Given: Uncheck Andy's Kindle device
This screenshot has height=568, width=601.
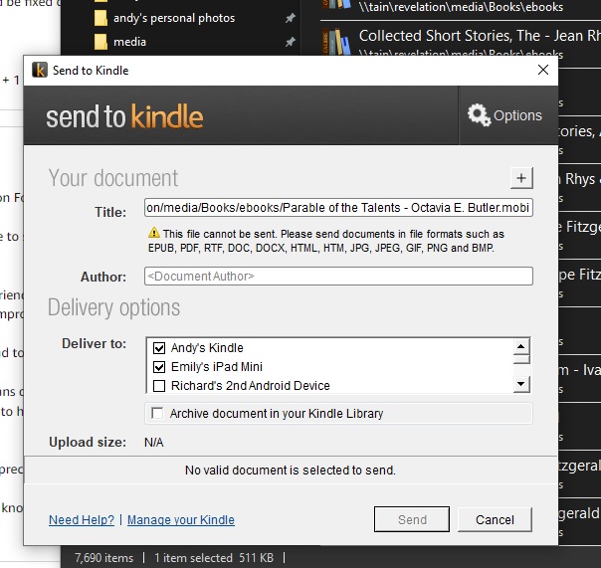Looking at the screenshot, I should coord(159,348).
